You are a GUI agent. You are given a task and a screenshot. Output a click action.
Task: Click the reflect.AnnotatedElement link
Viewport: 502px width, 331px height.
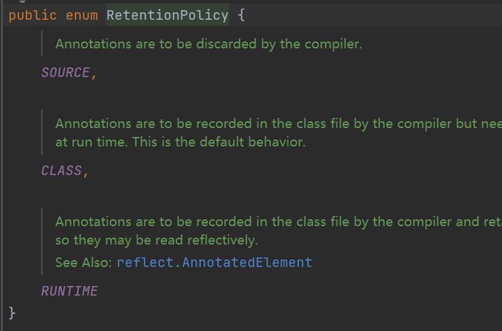point(214,262)
